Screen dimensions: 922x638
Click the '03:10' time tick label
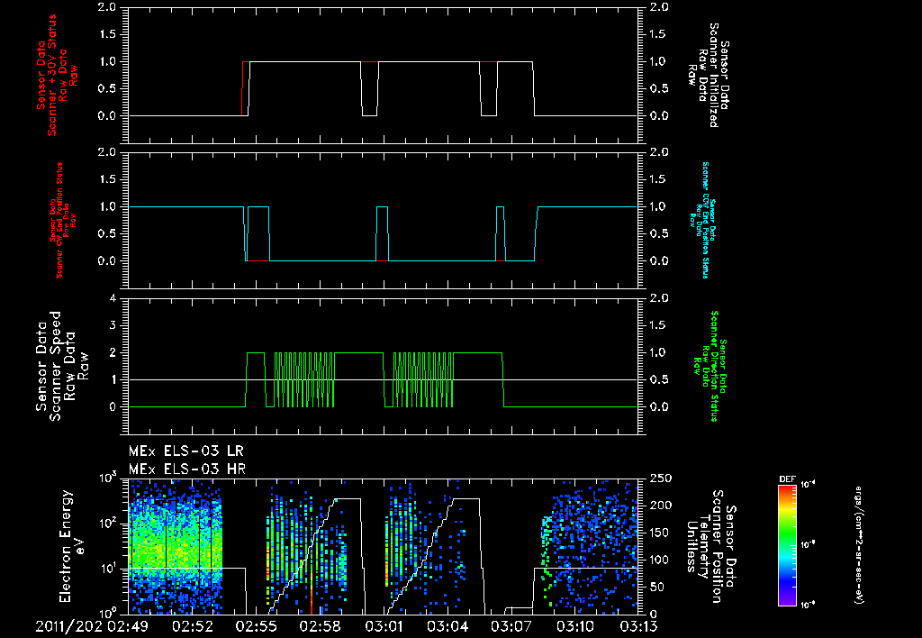click(x=575, y=625)
